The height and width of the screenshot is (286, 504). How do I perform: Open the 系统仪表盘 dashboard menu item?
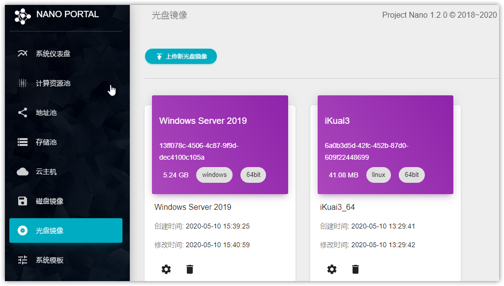pyautogui.click(x=53, y=54)
